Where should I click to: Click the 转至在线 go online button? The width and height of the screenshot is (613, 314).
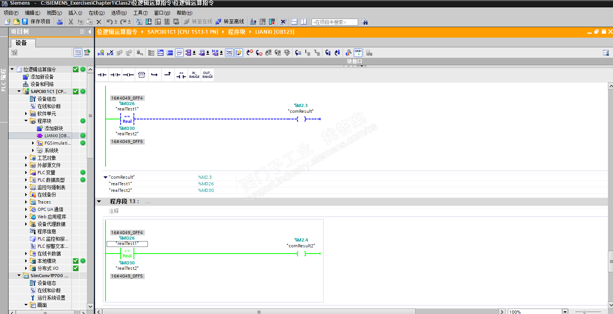pyautogui.click(x=198, y=22)
